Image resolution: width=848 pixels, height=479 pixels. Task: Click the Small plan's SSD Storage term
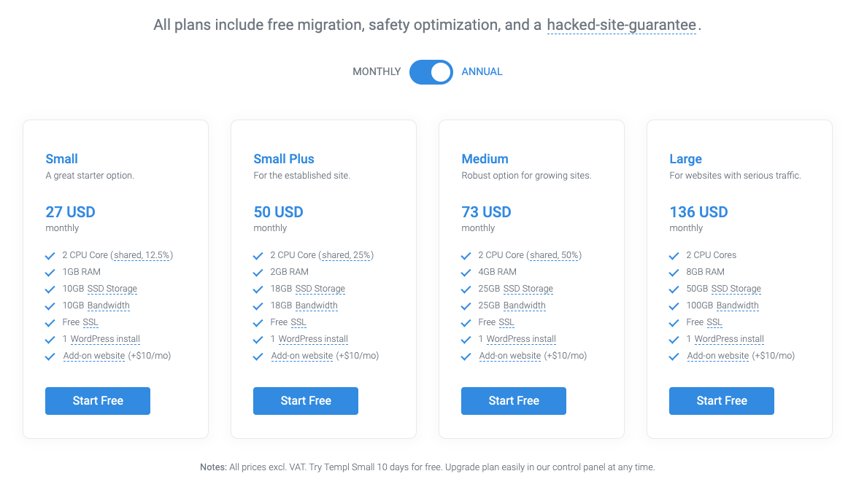tap(112, 289)
